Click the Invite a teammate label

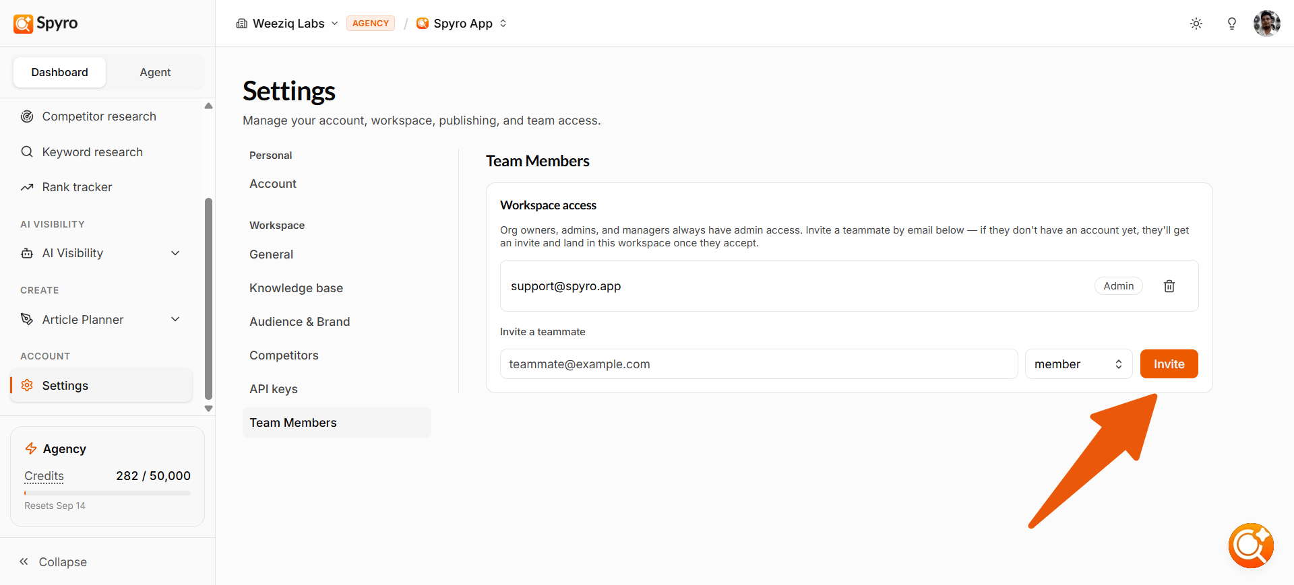[543, 332]
